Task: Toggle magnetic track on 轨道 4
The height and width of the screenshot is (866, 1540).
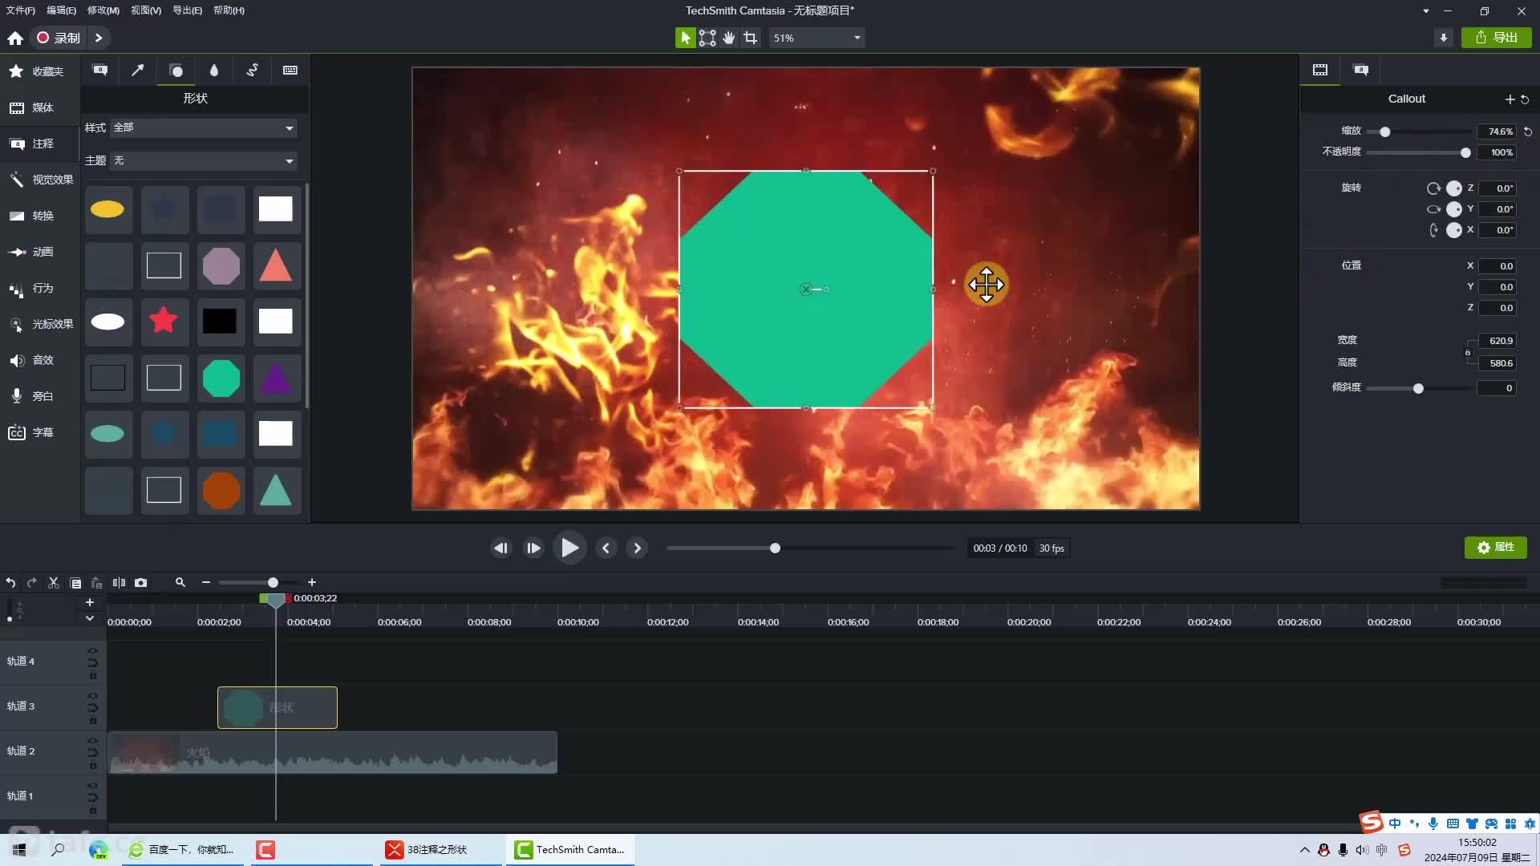Action: 92,662
